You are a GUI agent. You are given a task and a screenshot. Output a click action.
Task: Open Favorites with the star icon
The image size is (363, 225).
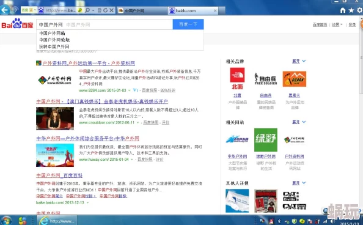(x=351, y=10)
